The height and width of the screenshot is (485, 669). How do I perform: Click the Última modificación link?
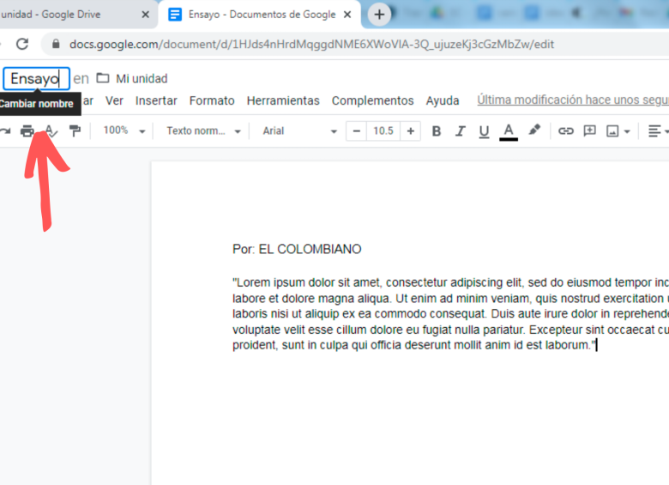coord(572,100)
